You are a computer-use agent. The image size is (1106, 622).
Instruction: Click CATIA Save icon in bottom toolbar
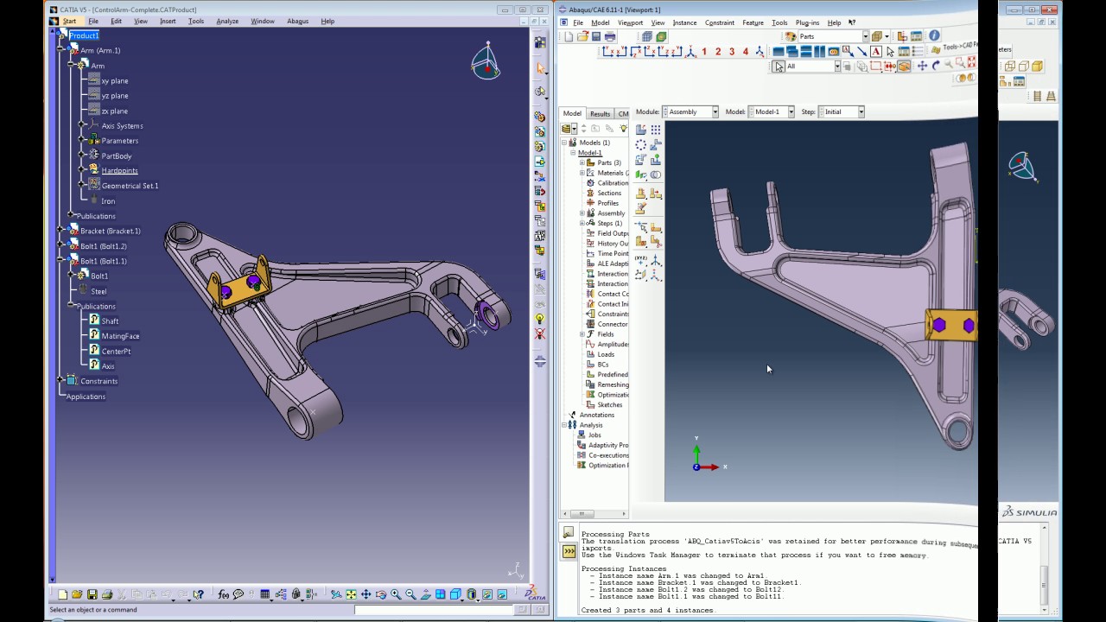point(92,594)
